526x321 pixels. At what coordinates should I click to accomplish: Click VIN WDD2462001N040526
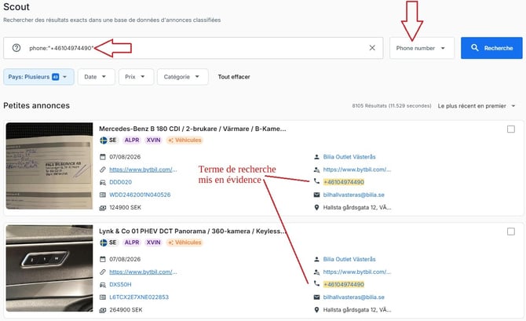tap(140, 195)
